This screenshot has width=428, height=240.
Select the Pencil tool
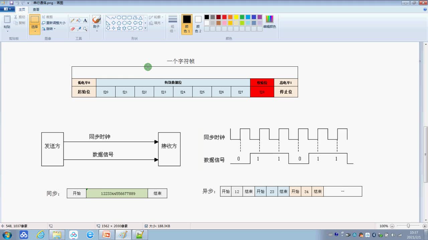[x=73, y=20]
